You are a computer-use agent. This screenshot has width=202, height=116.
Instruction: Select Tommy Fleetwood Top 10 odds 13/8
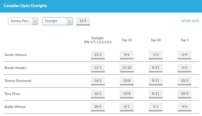pyautogui.click(x=127, y=81)
